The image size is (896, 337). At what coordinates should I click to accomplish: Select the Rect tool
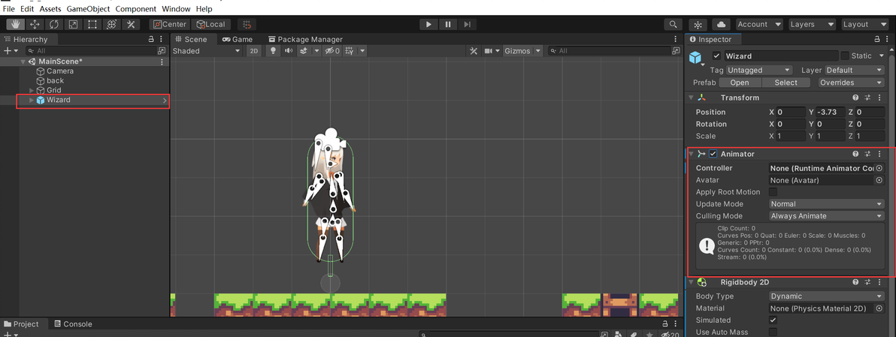click(x=92, y=24)
